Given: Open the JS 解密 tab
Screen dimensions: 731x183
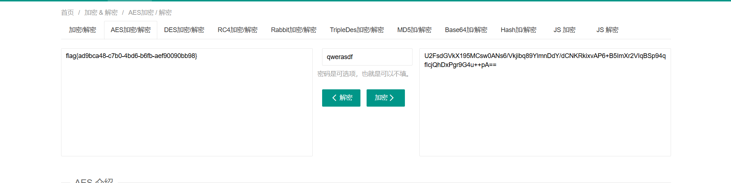Looking at the screenshot, I should (x=607, y=30).
